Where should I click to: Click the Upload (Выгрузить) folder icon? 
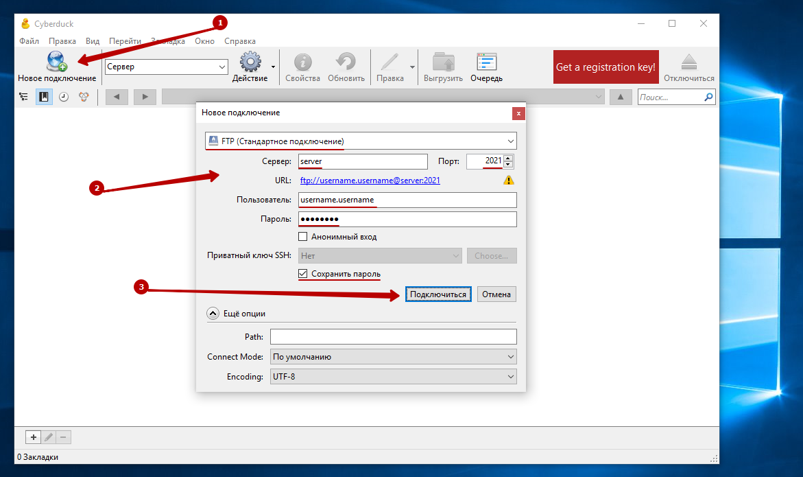(443, 63)
